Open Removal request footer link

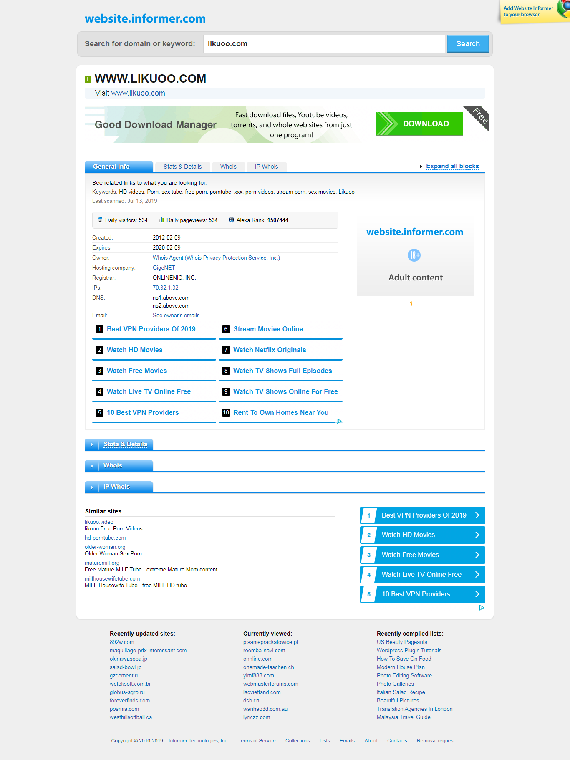(x=436, y=741)
